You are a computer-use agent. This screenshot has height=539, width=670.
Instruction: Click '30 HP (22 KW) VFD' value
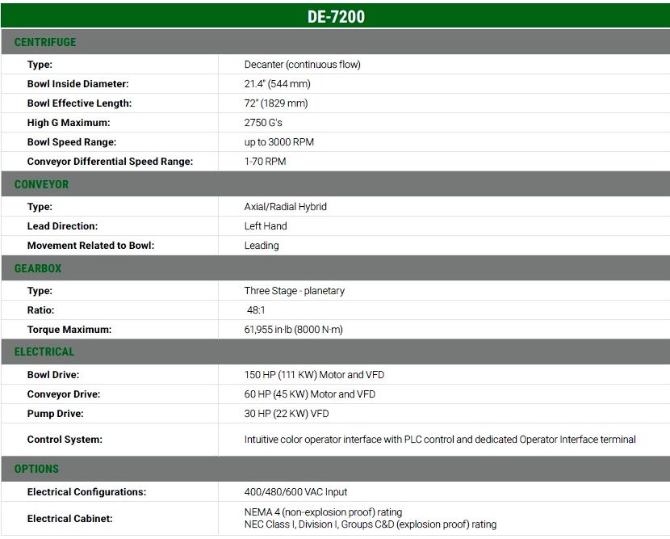(287, 414)
